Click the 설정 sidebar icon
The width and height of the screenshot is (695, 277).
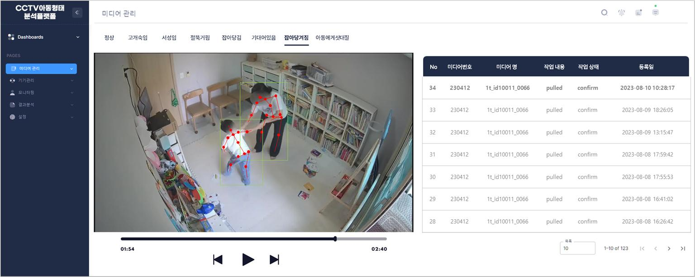click(12, 117)
